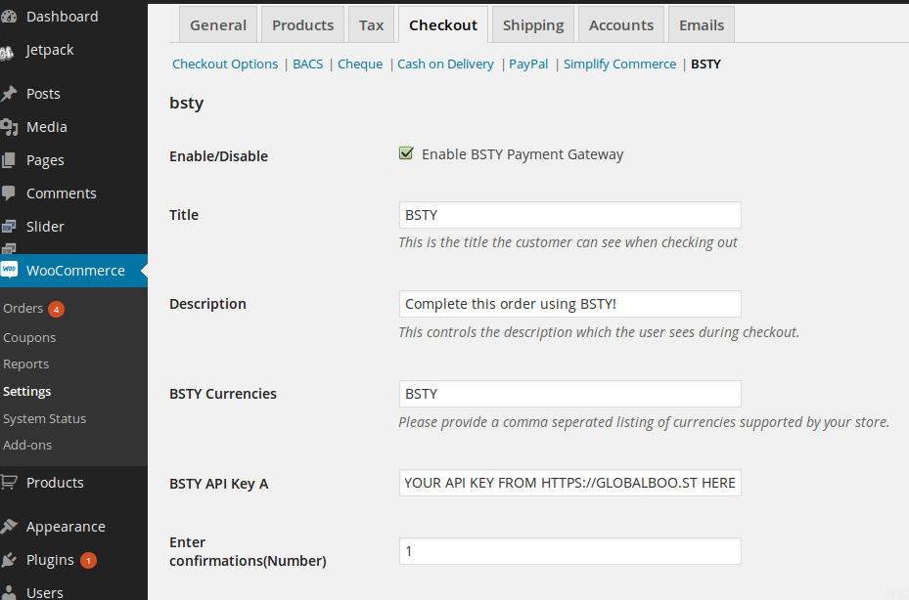Open the Simplify Commerce gateway link
Viewport: 909px width, 600px height.
click(619, 64)
